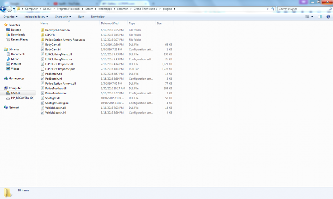333x199 pixels.
Task: Open Pictures library in the sidebar
Action: [x=16, y=64]
